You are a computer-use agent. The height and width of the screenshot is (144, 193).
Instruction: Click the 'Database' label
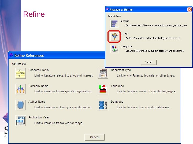(117, 102)
